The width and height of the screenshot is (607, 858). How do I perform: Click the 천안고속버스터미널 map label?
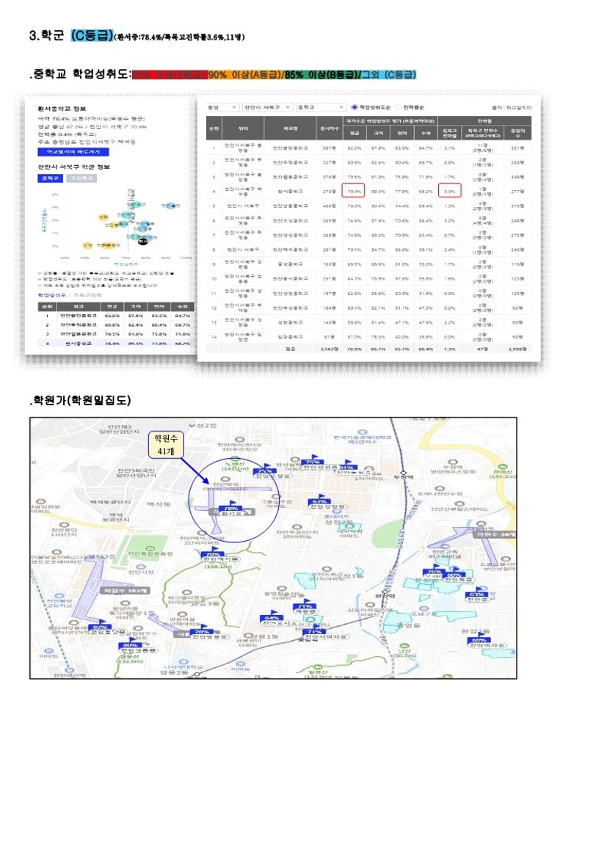click(446, 553)
